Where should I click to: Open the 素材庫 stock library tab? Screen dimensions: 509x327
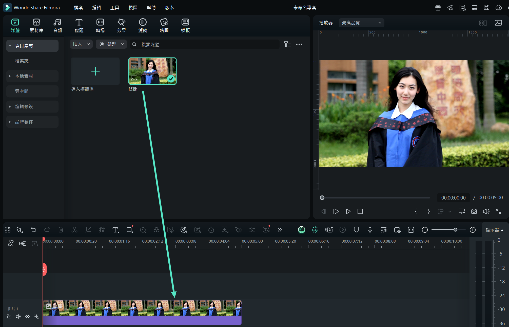pyautogui.click(x=36, y=26)
